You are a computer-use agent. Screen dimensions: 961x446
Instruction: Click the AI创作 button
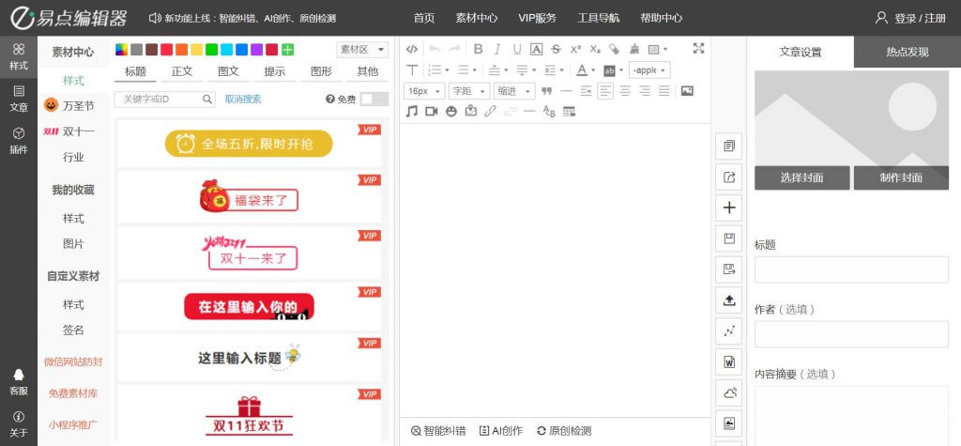(501, 431)
